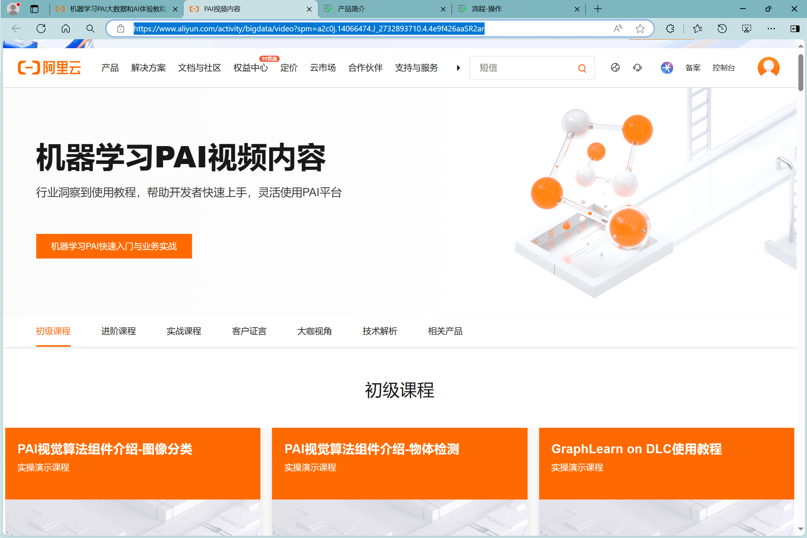This screenshot has height=538, width=807.
Task: Open the 云市场 navigation item
Action: [x=323, y=68]
